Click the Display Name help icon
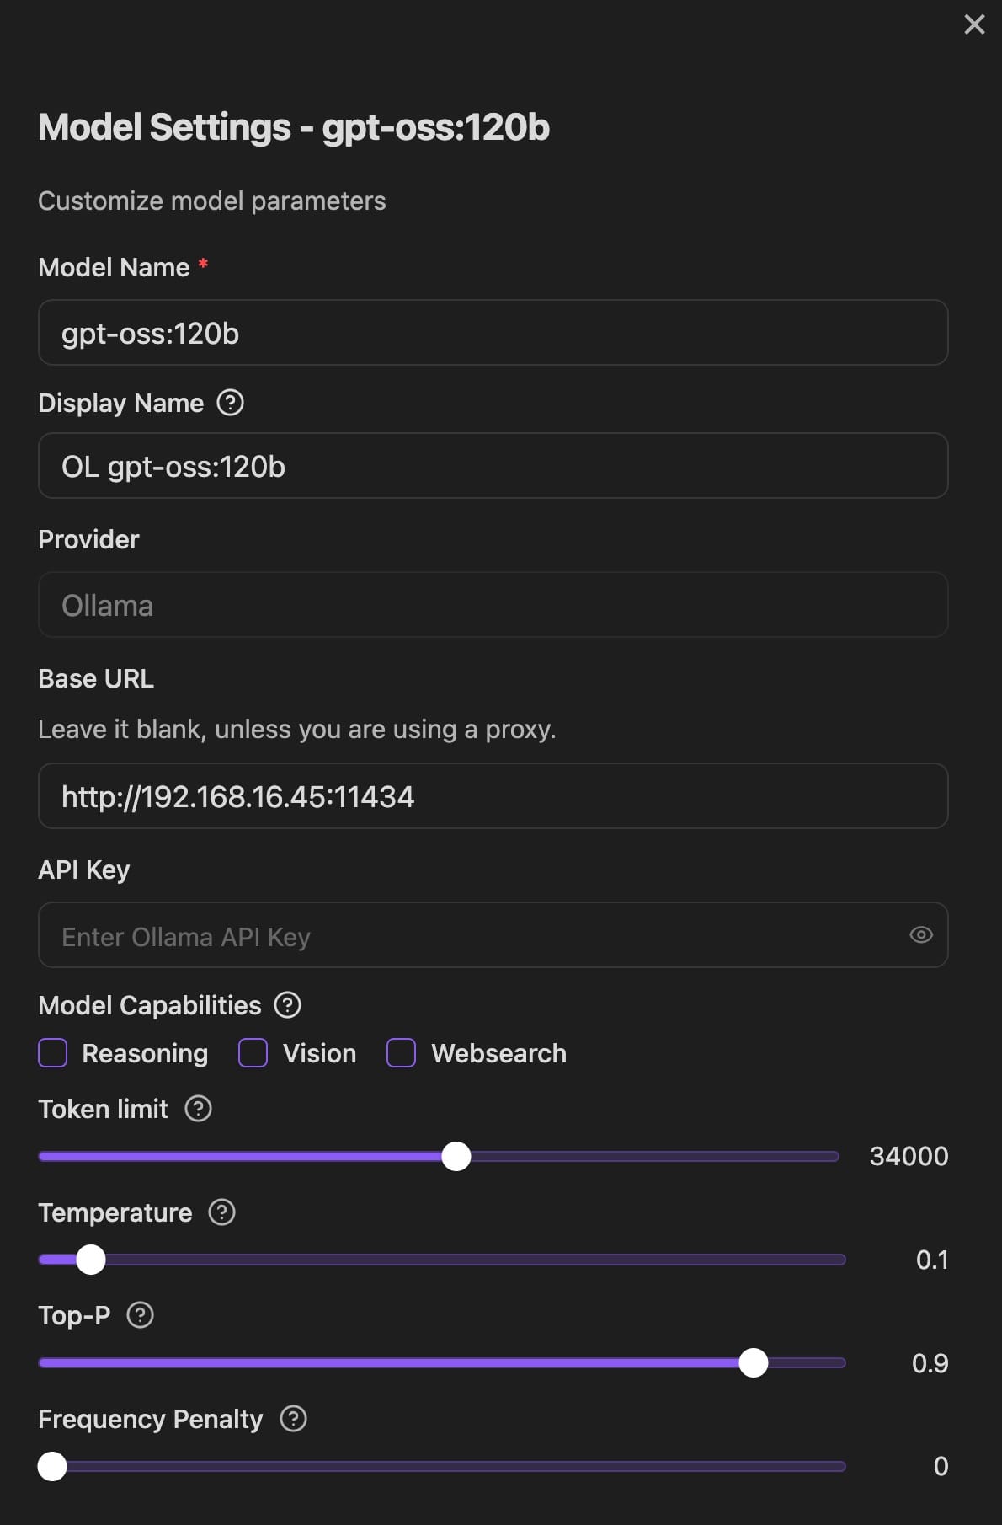Screen dimensions: 1002x1525 230,403
